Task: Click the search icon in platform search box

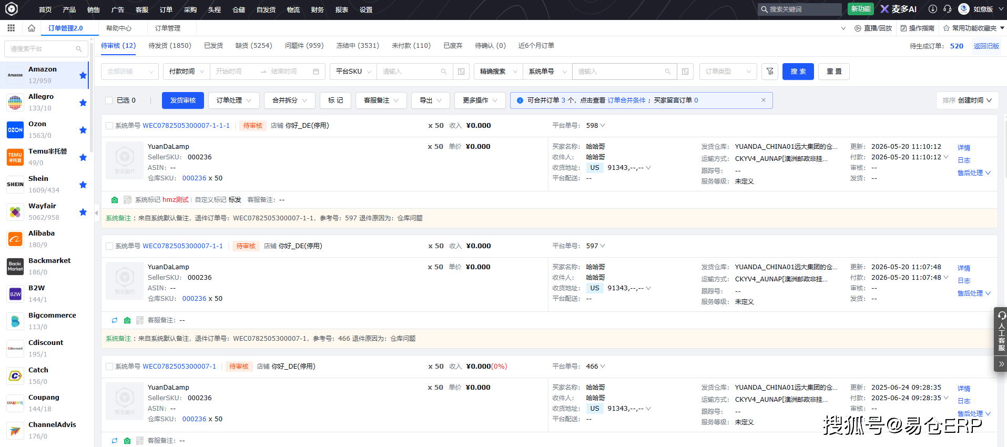Action: [79, 49]
